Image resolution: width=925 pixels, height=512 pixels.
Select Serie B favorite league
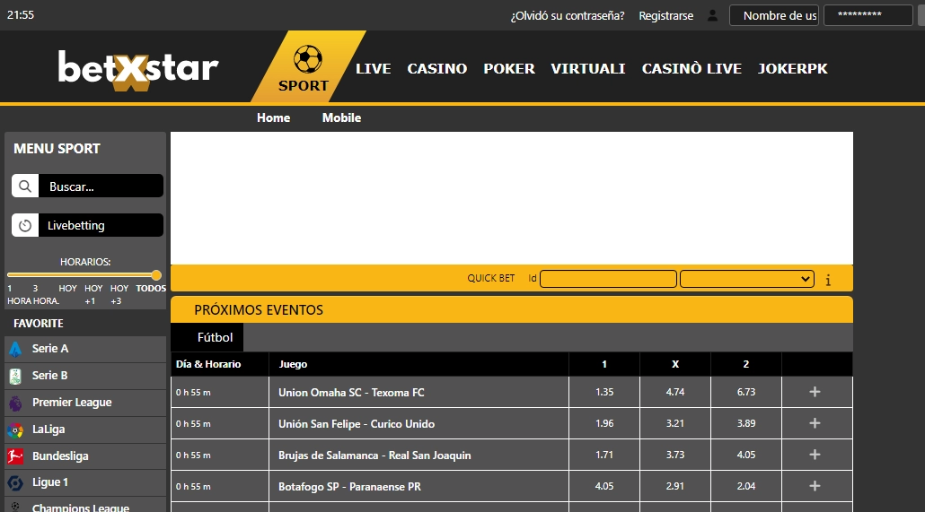pyautogui.click(x=85, y=376)
